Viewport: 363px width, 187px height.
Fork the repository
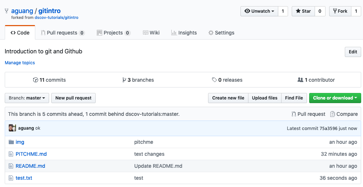(x=340, y=11)
